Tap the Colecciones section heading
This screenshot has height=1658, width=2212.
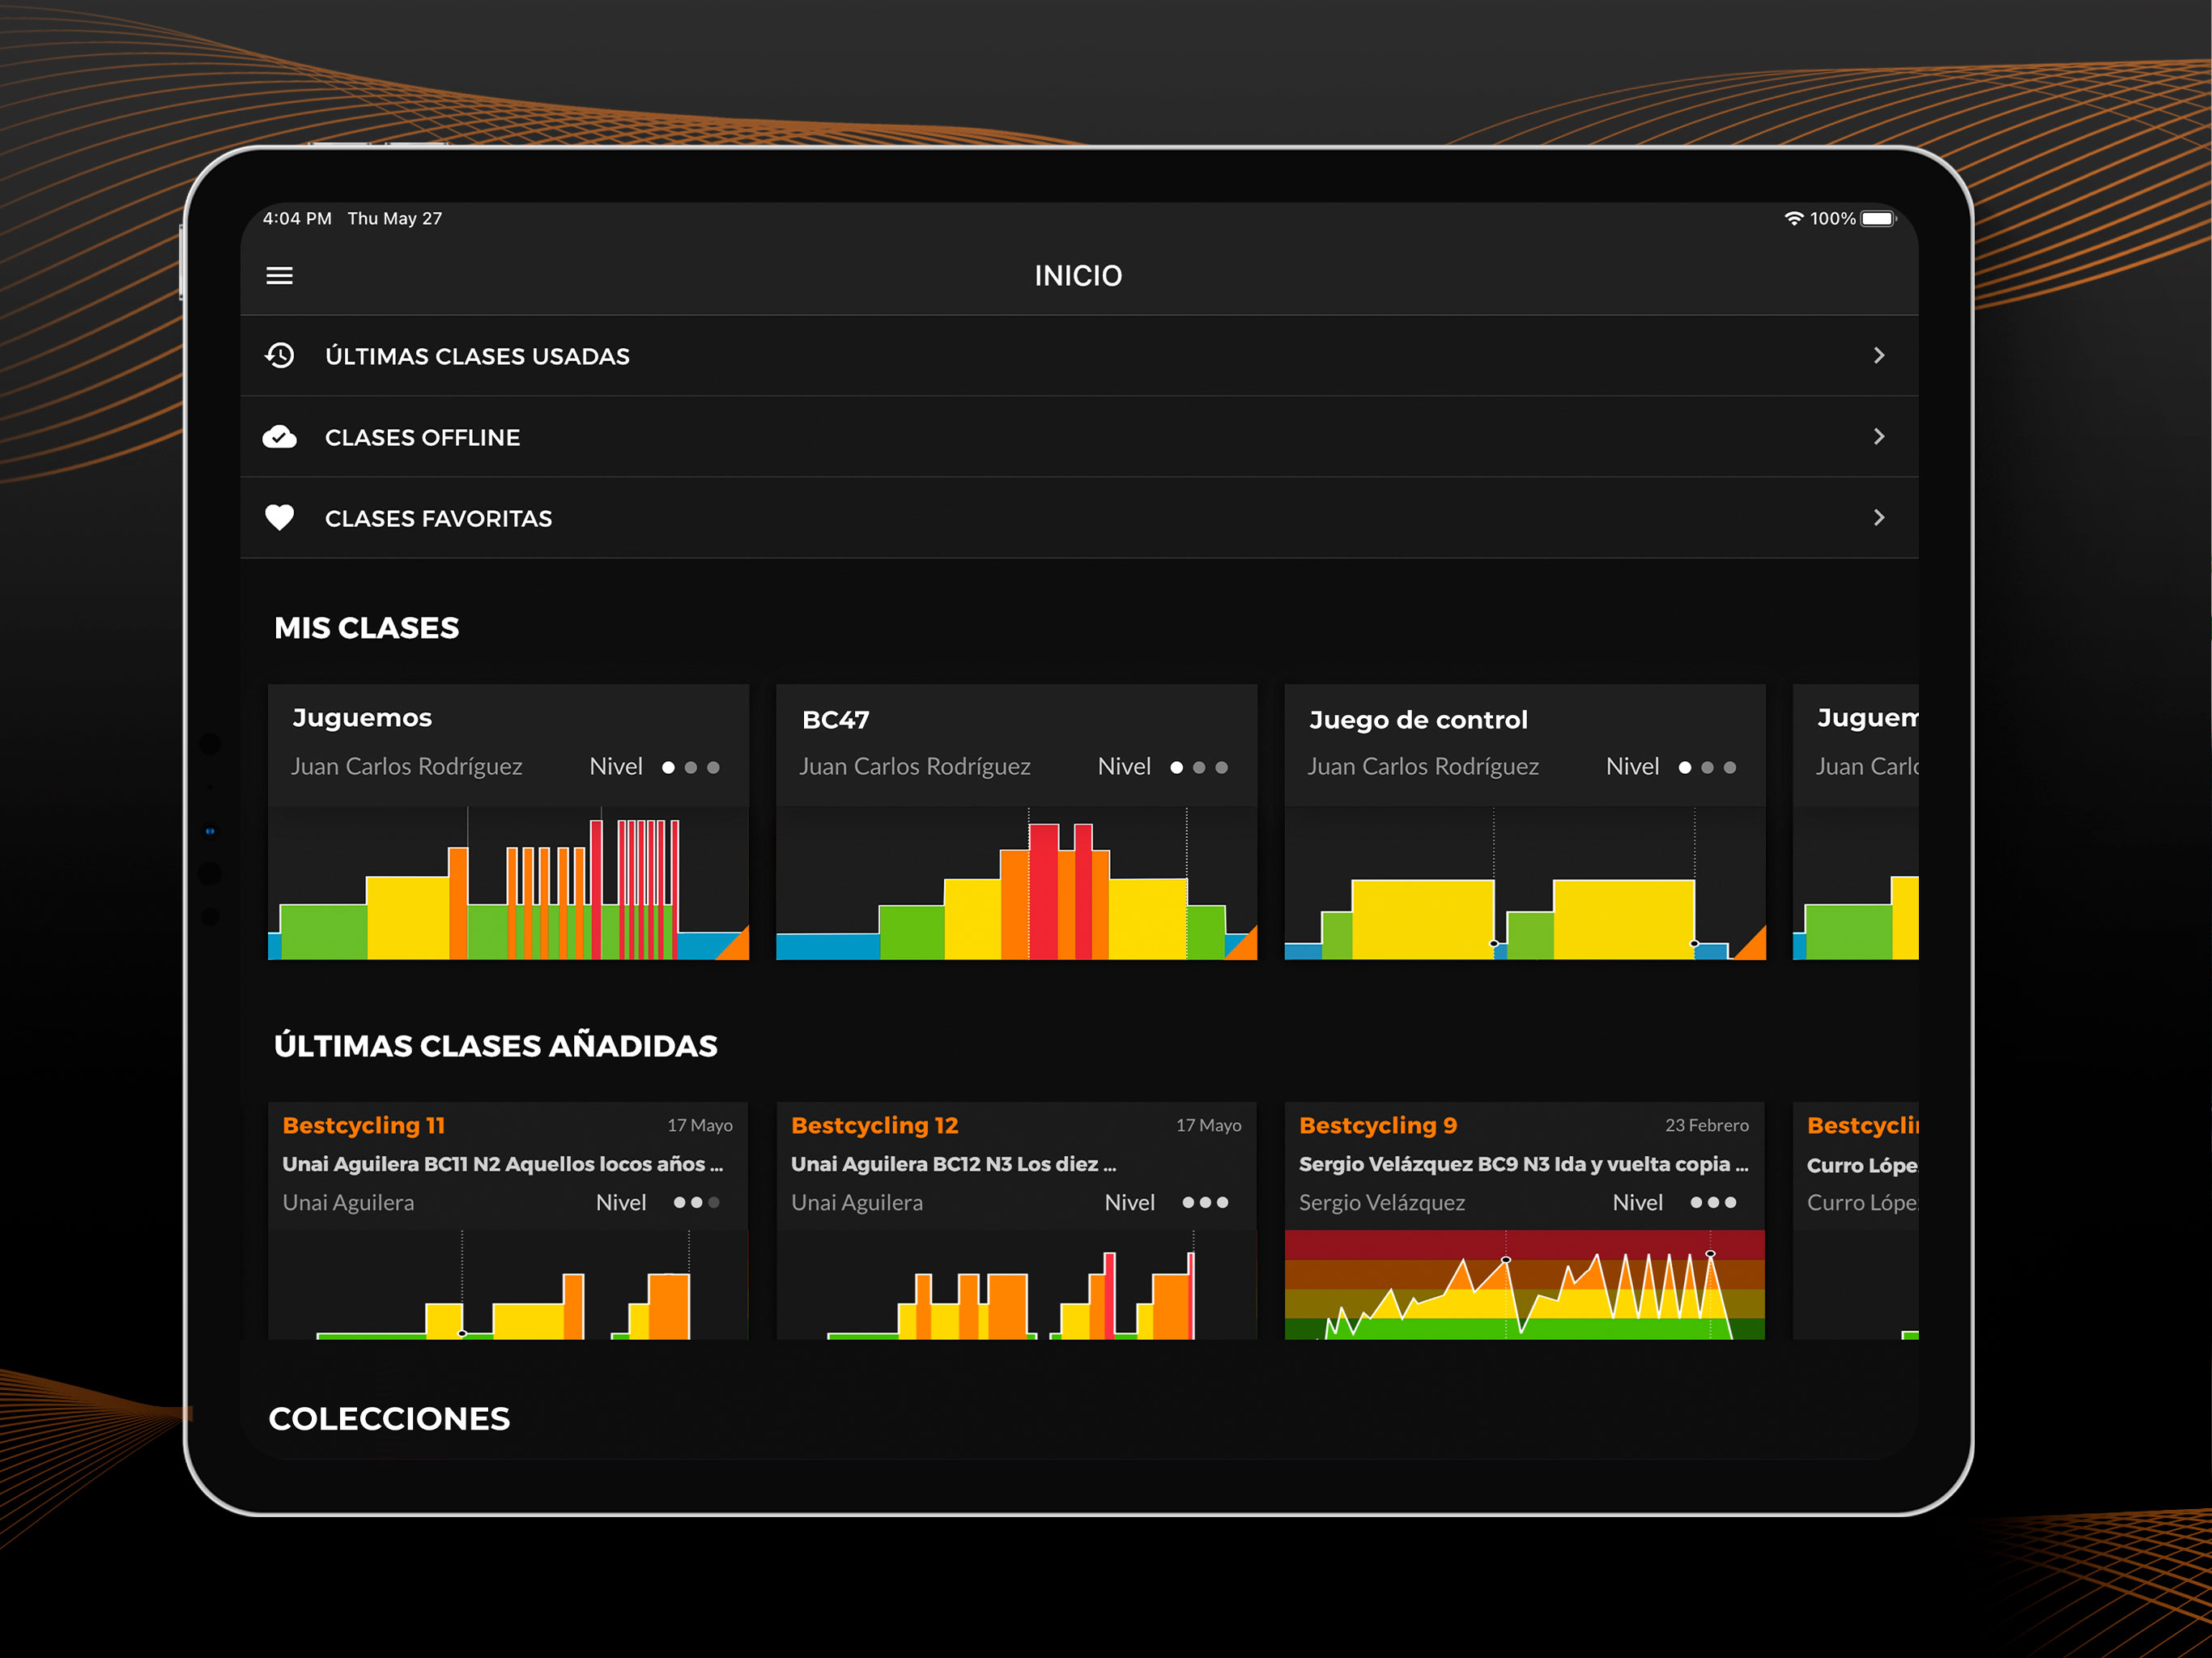[389, 1418]
